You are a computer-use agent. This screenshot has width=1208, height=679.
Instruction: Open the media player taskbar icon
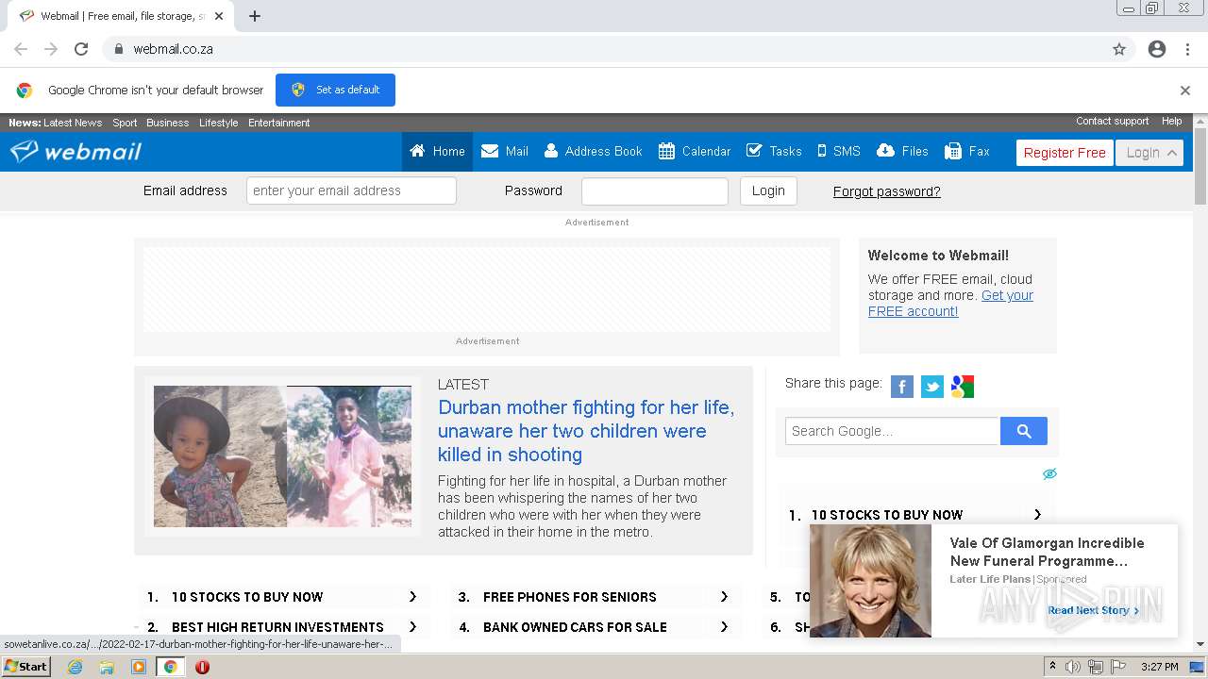coord(139,667)
